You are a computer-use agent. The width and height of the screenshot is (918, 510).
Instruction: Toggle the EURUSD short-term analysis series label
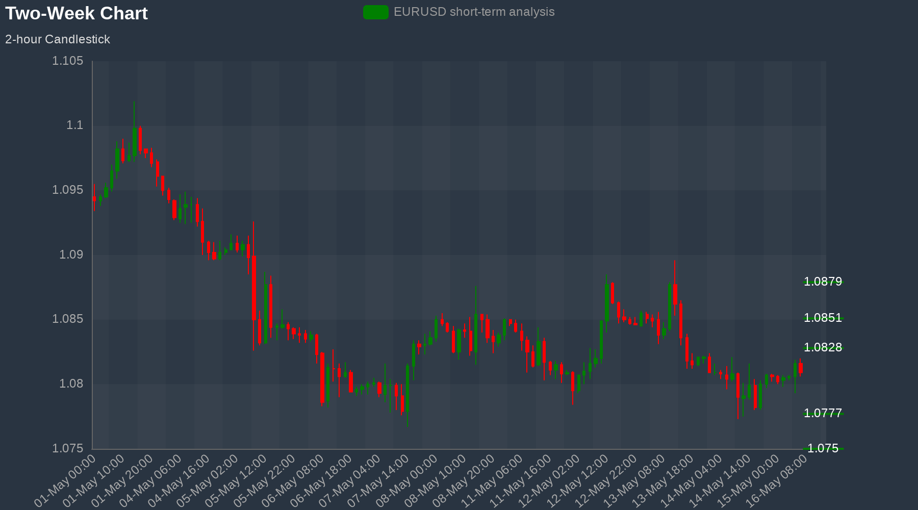tap(474, 12)
